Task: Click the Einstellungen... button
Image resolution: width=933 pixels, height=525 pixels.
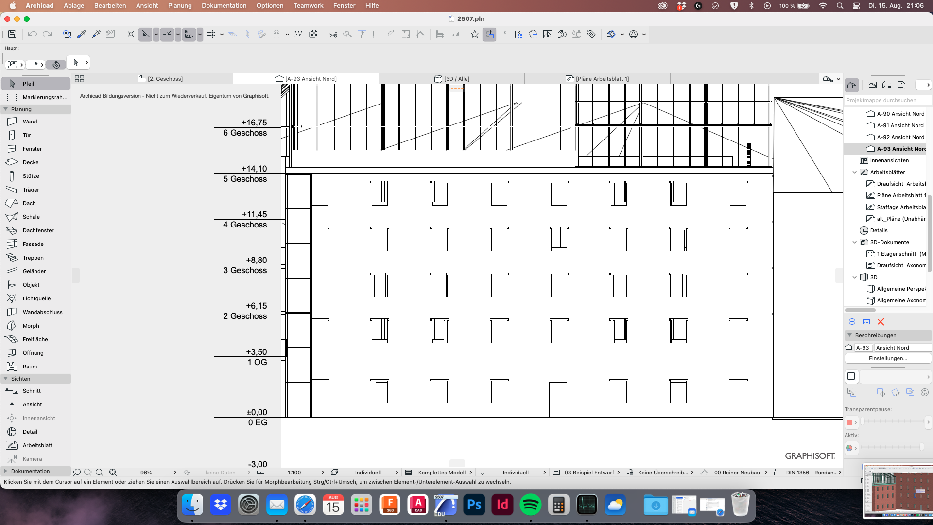Action: [x=888, y=358]
